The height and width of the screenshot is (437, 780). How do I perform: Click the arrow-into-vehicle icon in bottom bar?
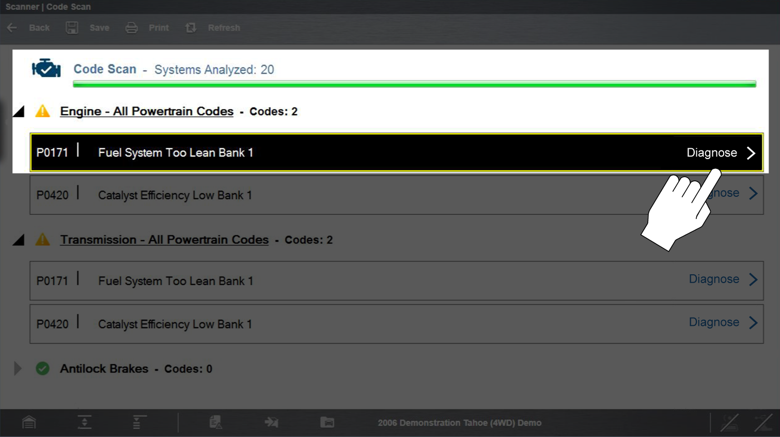(x=271, y=423)
